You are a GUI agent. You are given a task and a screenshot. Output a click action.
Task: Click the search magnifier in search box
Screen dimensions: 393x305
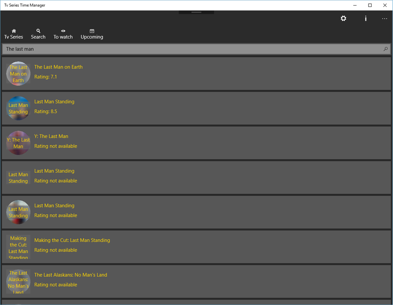(x=385, y=49)
